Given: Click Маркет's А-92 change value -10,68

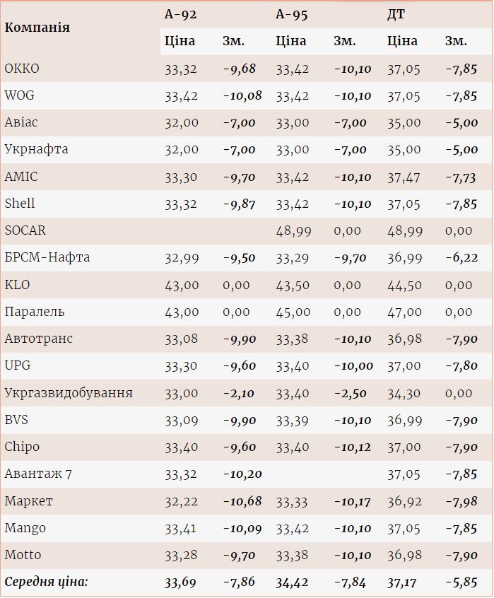Looking at the screenshot, I should (x=242, y=501).
